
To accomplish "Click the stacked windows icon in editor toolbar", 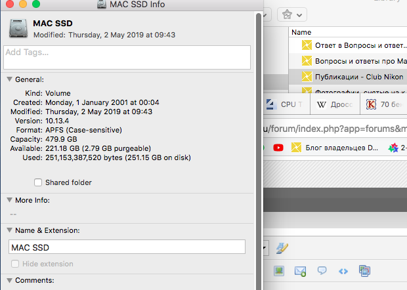I will coord(365,271).
